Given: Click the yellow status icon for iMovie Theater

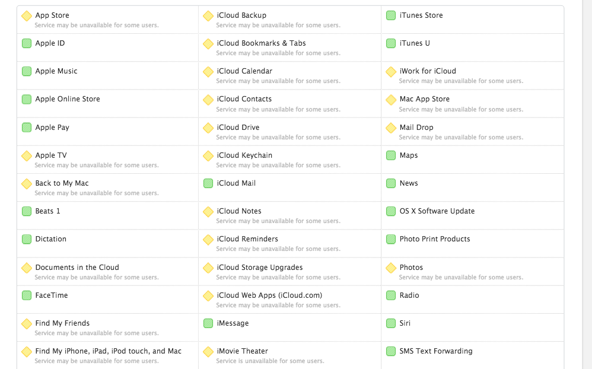Looking at the screenshot, I should click(x=208, y=352).
